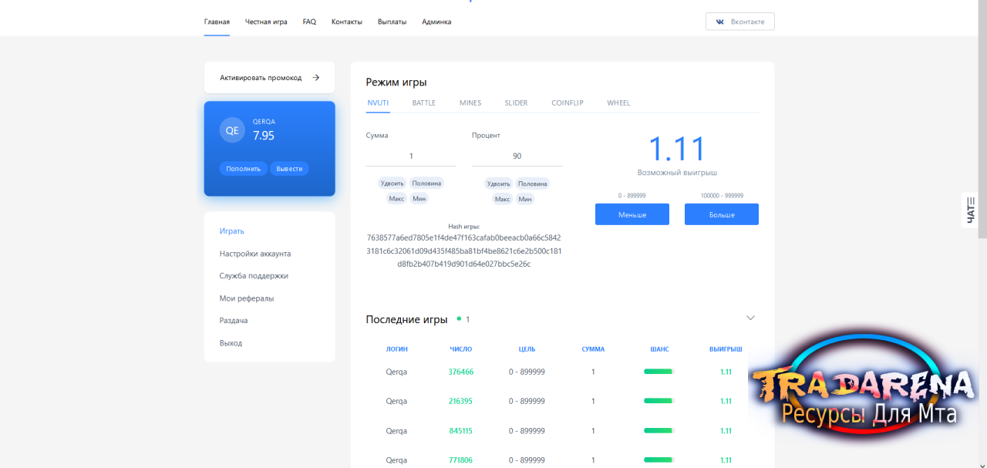Click the QE avatar circle
This screenshot has height=468, width=987.
click(232, 130)
